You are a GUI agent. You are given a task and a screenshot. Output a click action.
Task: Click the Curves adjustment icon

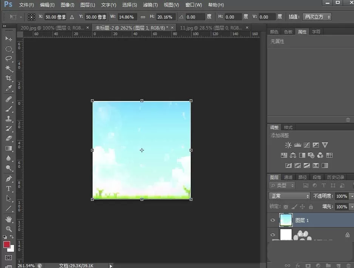point(307,145)
